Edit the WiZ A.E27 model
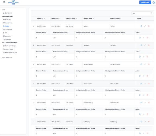Viewport: 156px width, 136px height. click(x=145, y=45)
